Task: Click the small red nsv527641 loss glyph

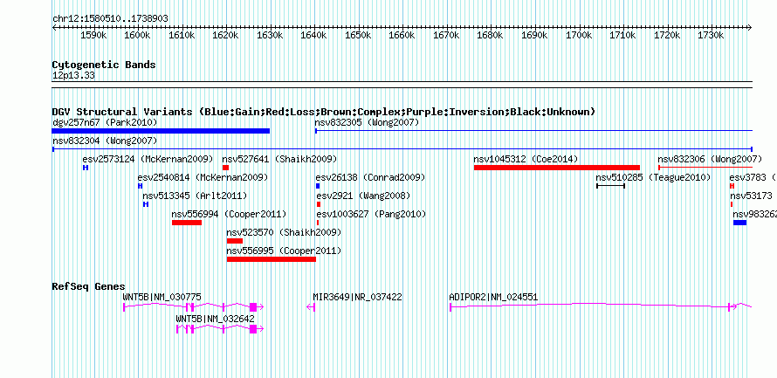Action: tap(225, 168)
